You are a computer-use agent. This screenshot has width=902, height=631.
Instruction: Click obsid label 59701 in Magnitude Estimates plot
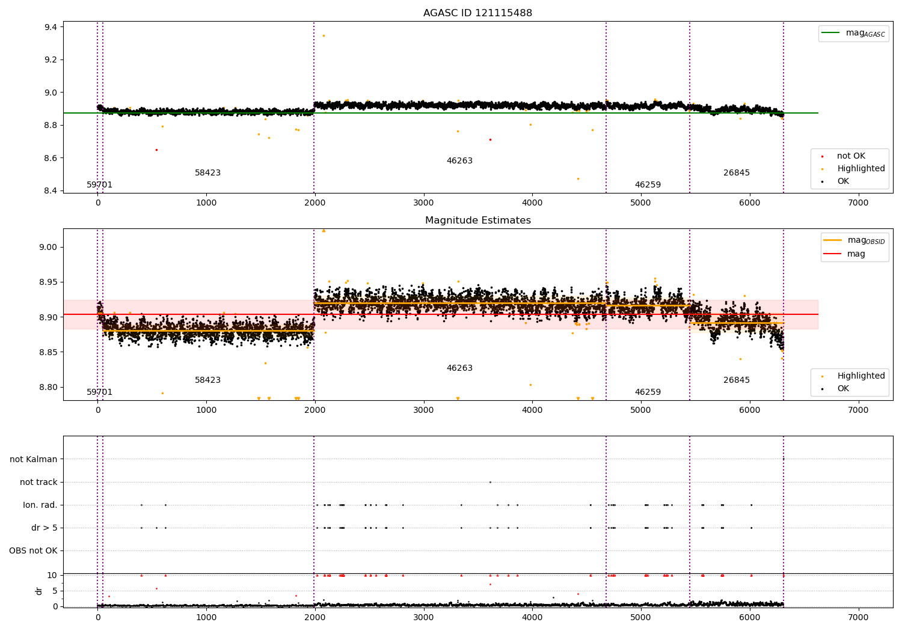[99, 392]
